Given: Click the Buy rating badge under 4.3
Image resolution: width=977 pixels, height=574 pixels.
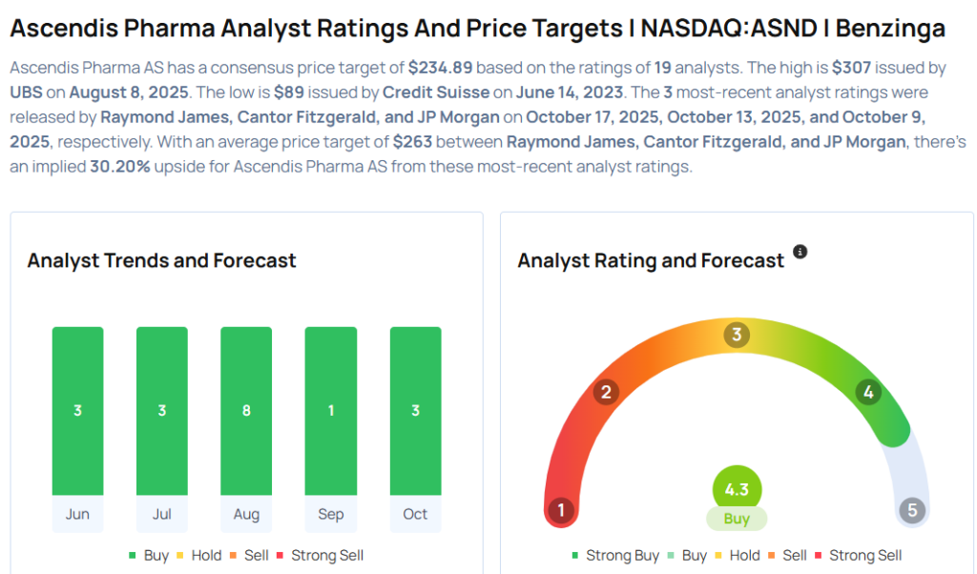Looking at the screenshot, I should [737, 519].
